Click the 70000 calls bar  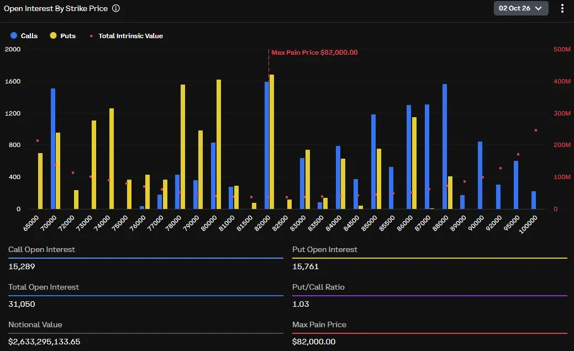pyautogui.click(x=53, y=149)
